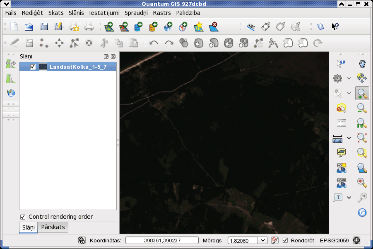Refresh the map canvas icon
373x249 pixels.
tap(362, 213)
